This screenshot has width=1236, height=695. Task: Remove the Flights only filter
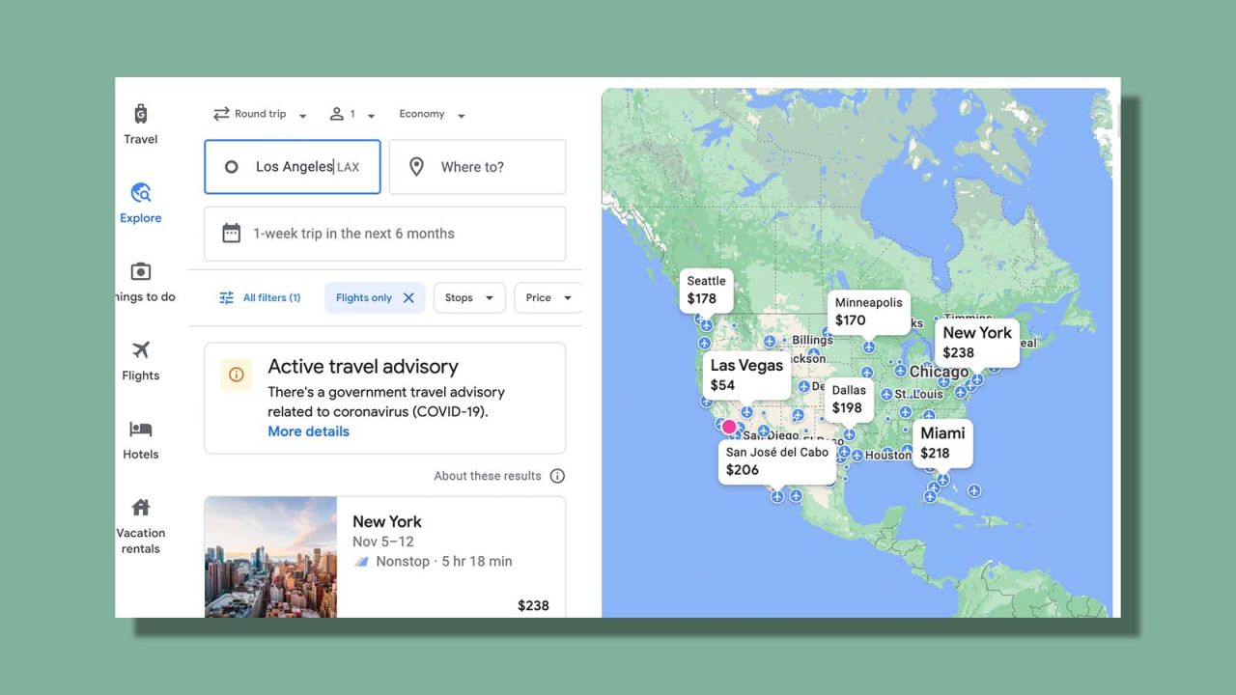pos(408,298)
